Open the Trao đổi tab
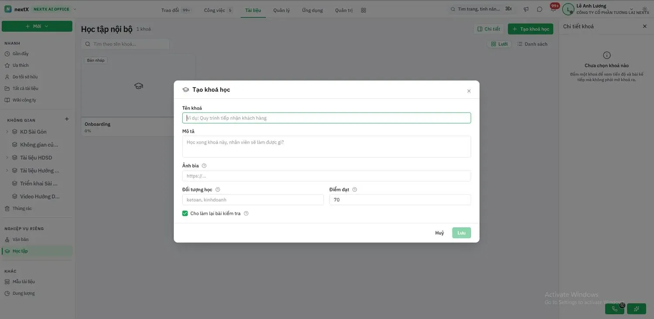Viewport: 654px width, 319px height. (x=176, y=10)
